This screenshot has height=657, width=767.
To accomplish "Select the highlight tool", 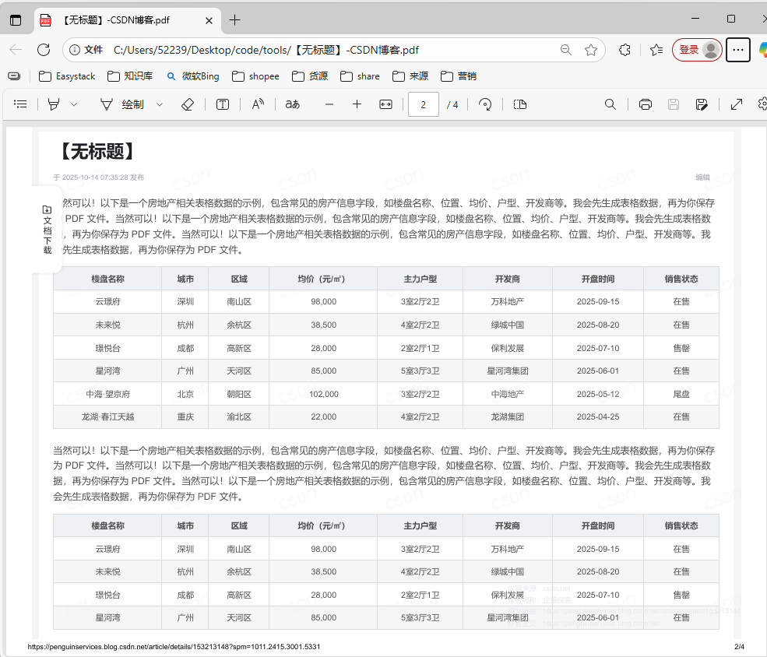I will tap(55, 104).
